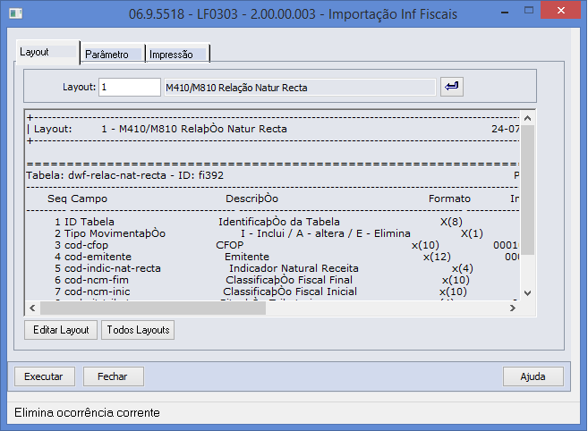588x431 pixels.
Task: Click the 'Emitente' description text
Action: pyautogui.click(x=247, y=257)
